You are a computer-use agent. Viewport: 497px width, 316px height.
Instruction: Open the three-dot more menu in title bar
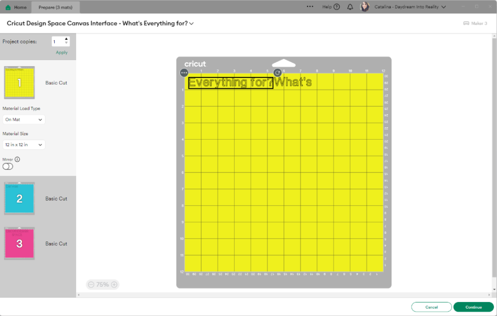tap(310, 6)
